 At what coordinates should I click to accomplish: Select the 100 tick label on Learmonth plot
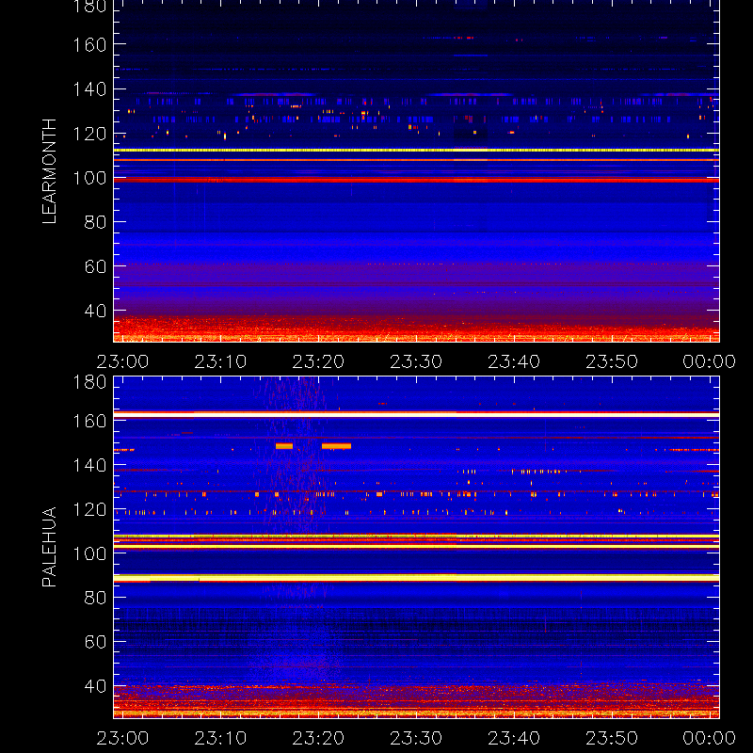point(89,178)
